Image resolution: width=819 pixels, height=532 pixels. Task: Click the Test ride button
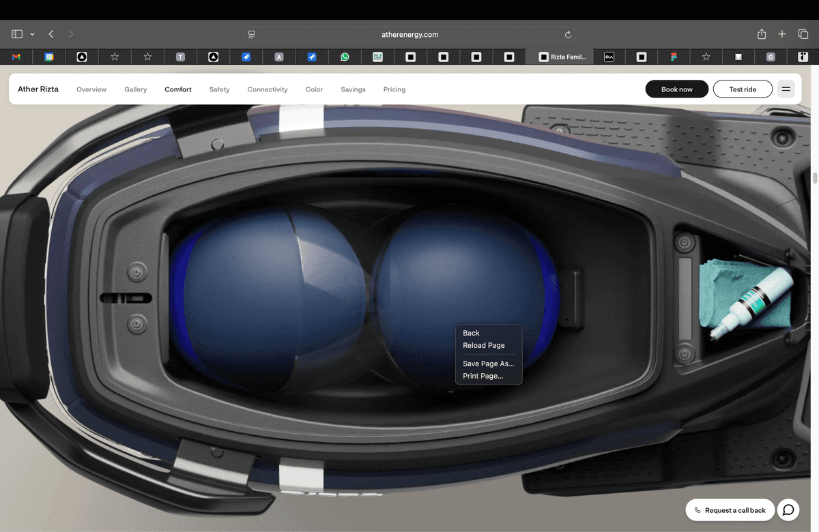(x=743, y=89)
